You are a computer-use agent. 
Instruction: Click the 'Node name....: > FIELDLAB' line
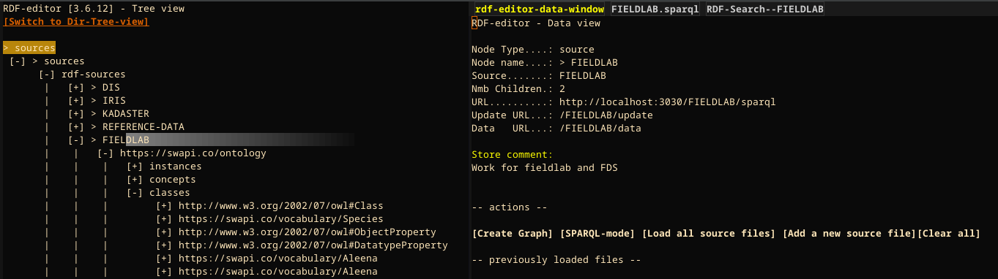pos(545,63)
